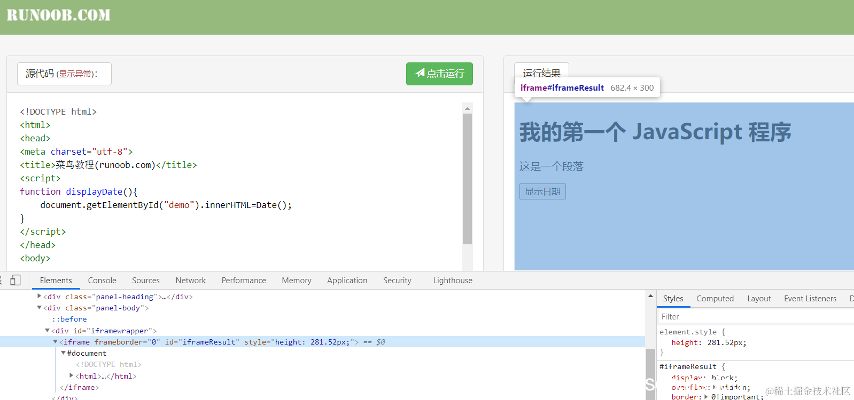Click the code editor vertical scrollbar thumb
Viewport: 854px width, 400px height.
click(467, 179)
